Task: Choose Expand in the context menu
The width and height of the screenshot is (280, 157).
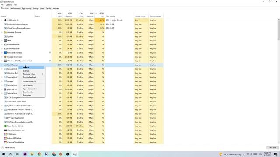Action: point(31,68)
